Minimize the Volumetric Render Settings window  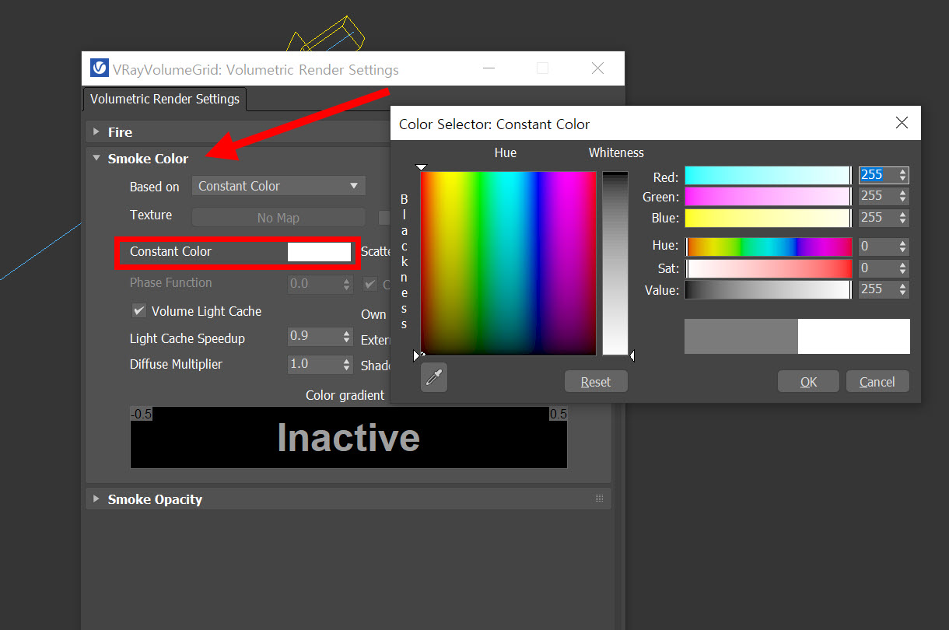[x=489, y=68]
